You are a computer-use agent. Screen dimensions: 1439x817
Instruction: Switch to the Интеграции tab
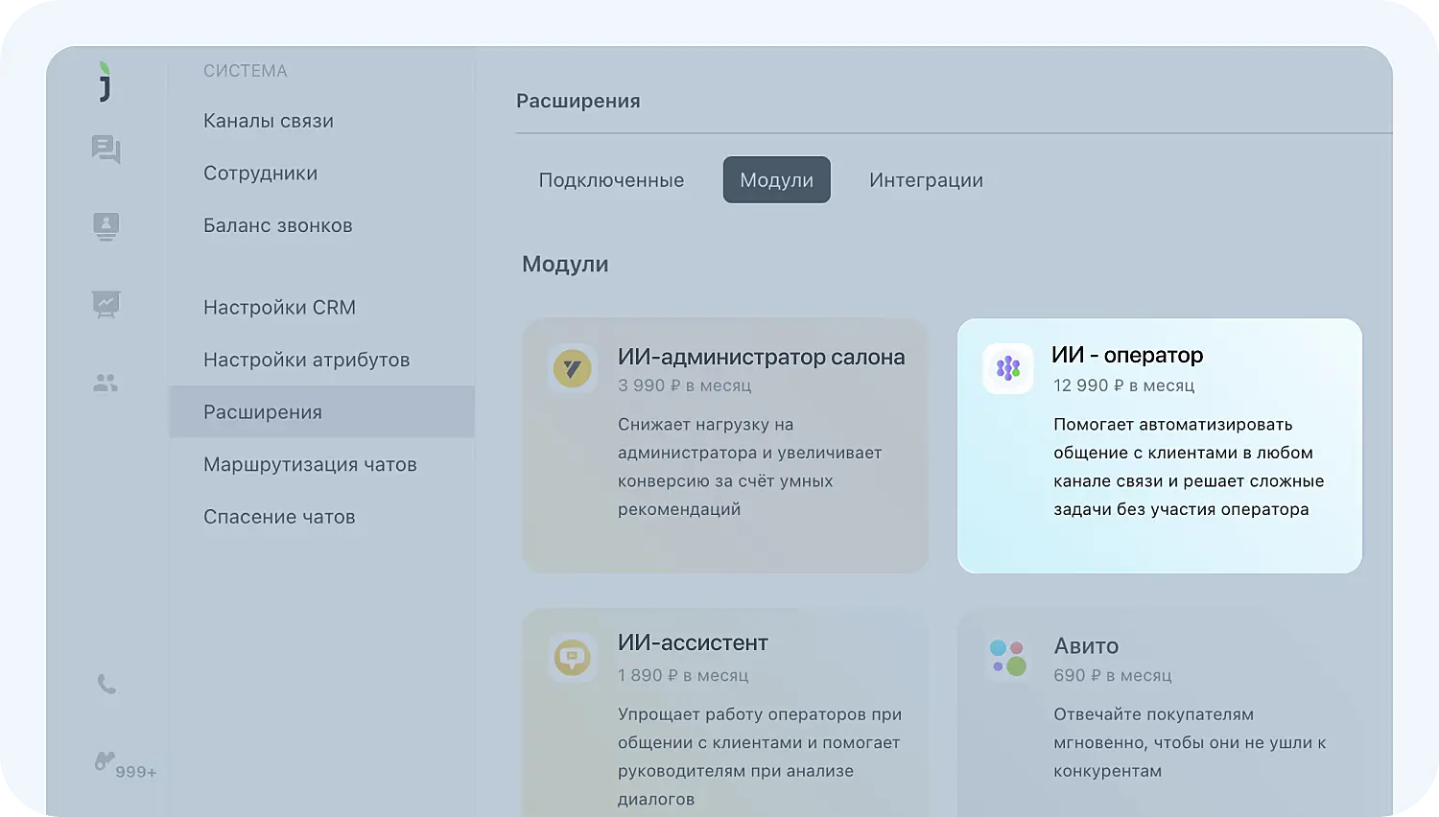926,179
